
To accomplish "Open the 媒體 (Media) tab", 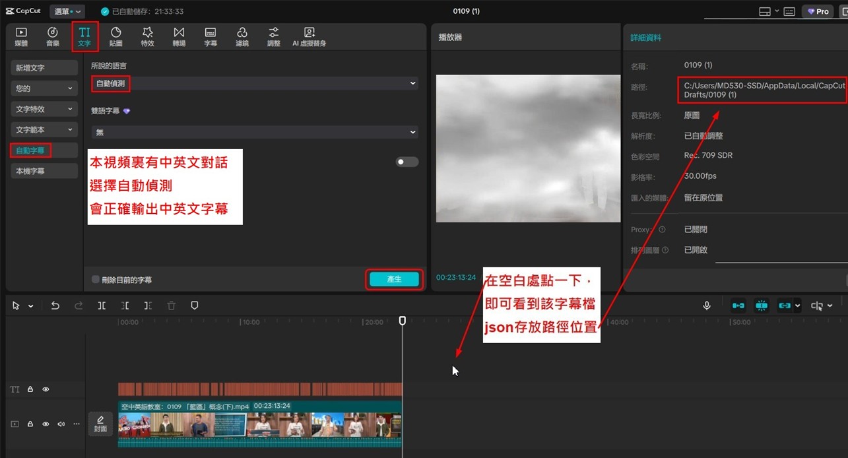I will pos(21,37).
